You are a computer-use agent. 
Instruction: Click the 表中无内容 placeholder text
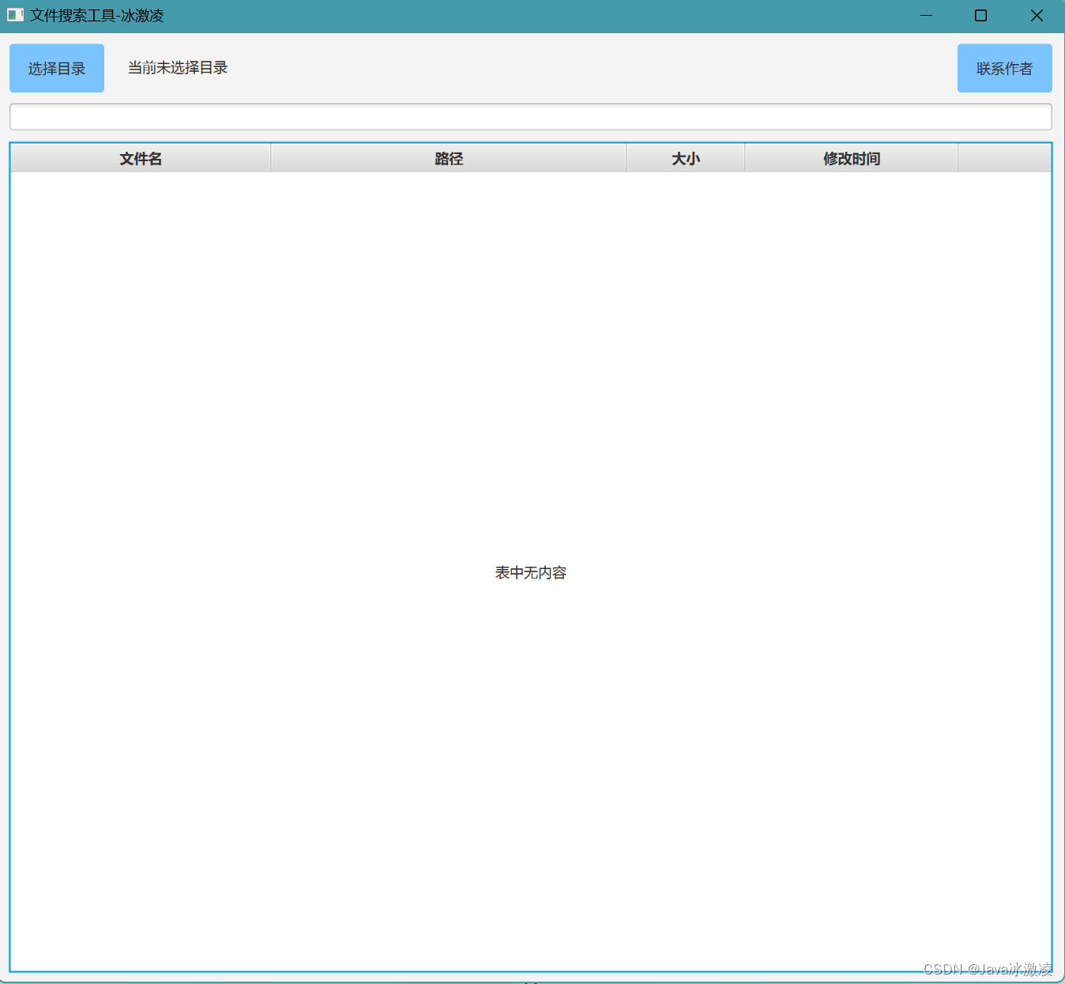click(x=531, y=572)
